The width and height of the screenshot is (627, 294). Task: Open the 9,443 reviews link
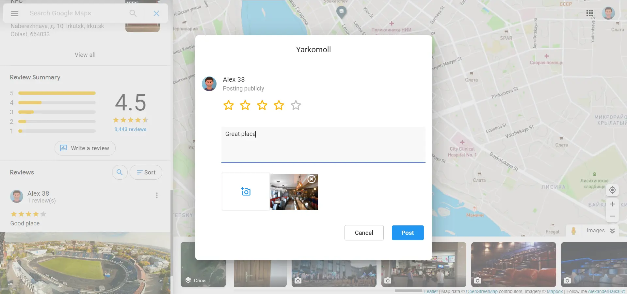[x=130, y=129]
